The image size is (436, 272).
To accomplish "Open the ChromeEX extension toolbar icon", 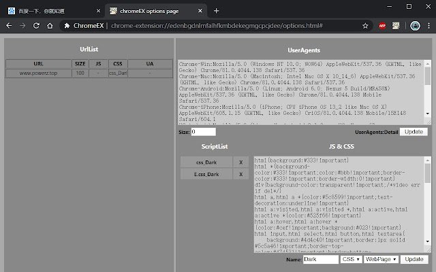I will [x=396, y=26].
